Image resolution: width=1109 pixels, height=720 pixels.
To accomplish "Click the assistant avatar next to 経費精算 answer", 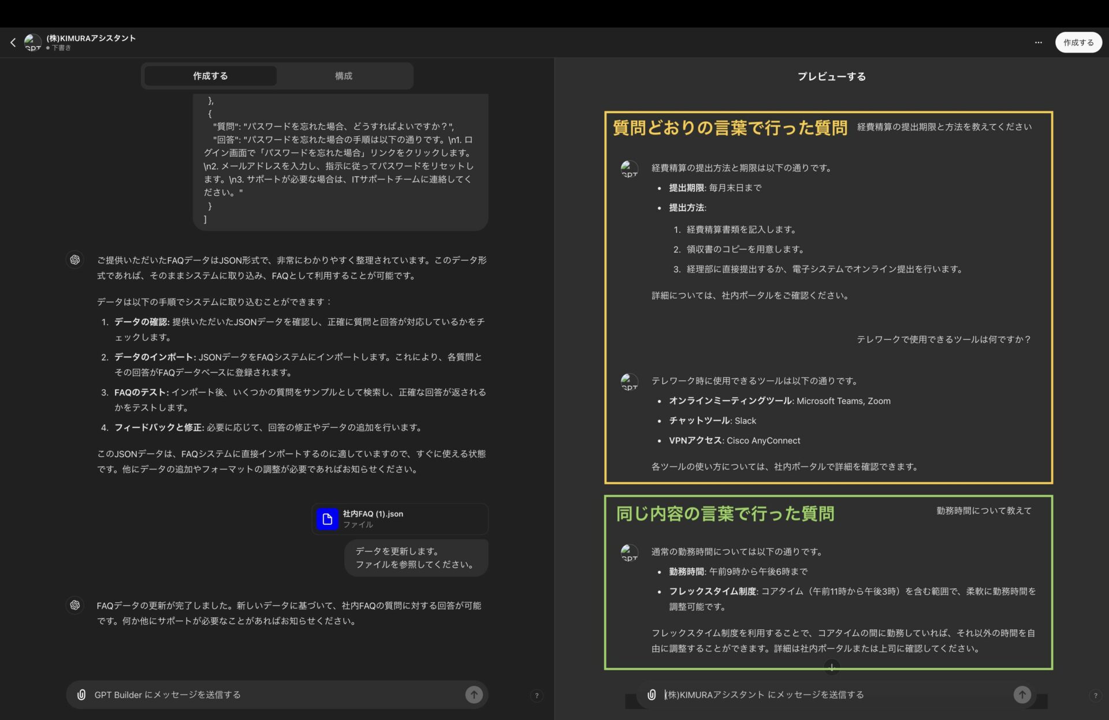I will pos(629,169).
